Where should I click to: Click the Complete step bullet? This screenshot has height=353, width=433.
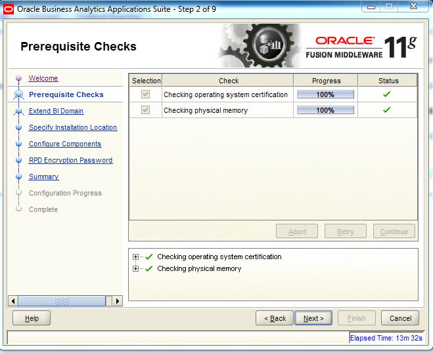tap(19, 209)
